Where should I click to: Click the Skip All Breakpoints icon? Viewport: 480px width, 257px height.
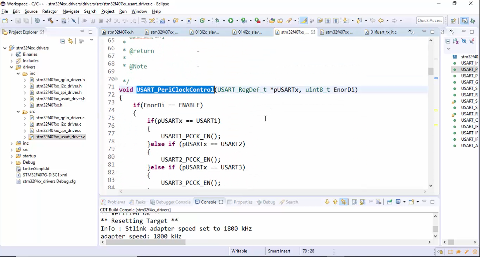point(74,21)
